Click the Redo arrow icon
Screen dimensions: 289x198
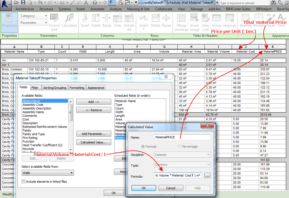pos(50,3)
